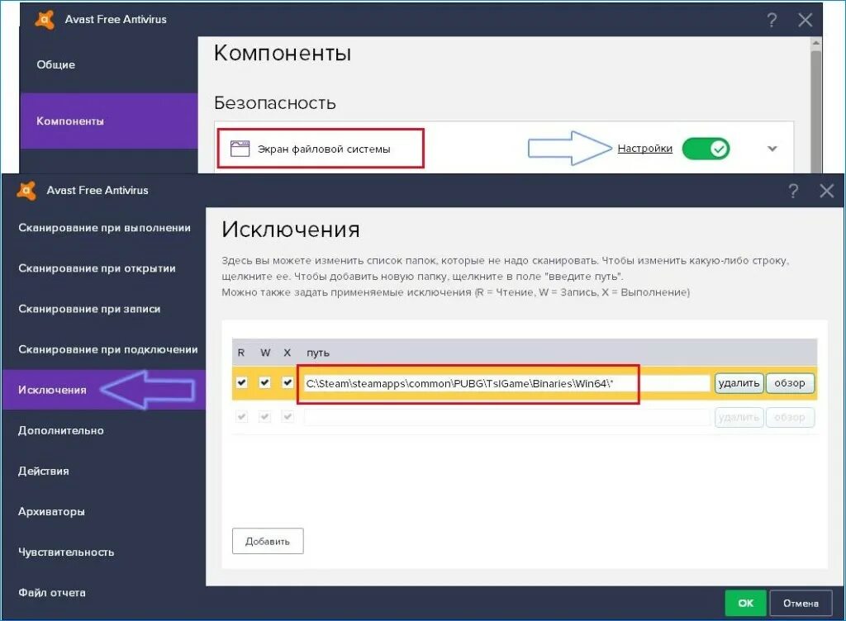Toggle X checkbox in the empty row
The height and width of the screenshot is (621, 846).
pyautogui.click(x=288, y=417)
